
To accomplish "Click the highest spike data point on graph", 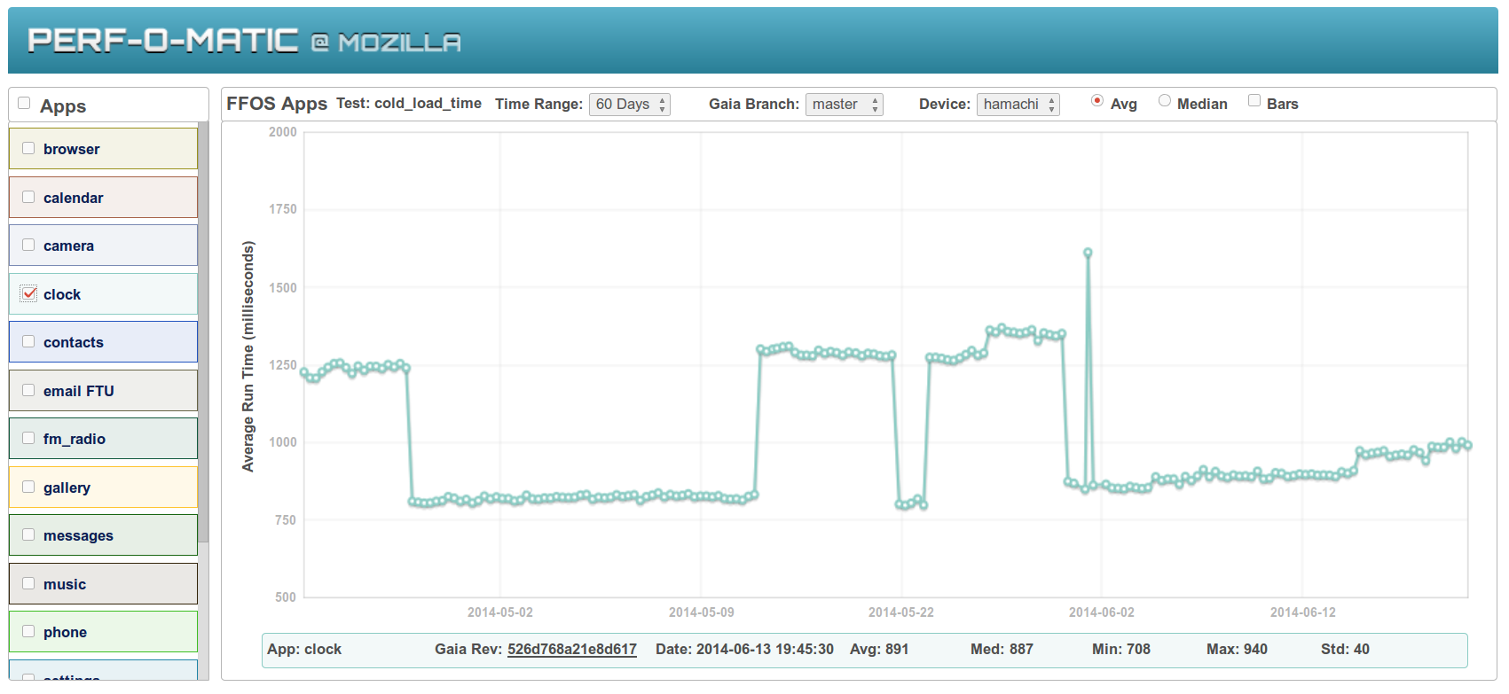I will pyautogui.click(x=1088, y=253).
